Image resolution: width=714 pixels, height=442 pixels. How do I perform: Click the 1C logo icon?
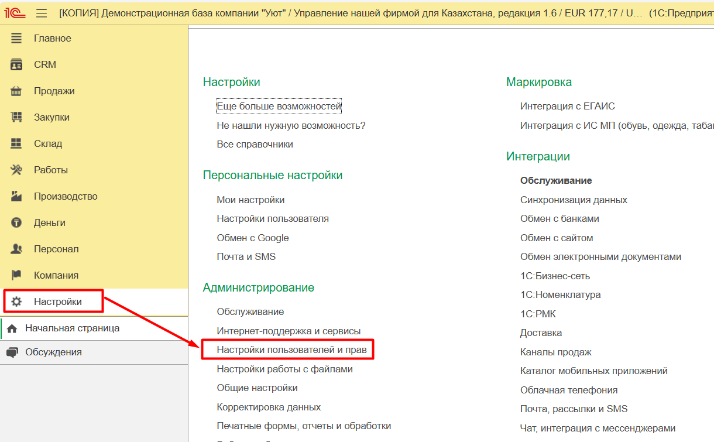pyautogui.click(x=15, y=13)
